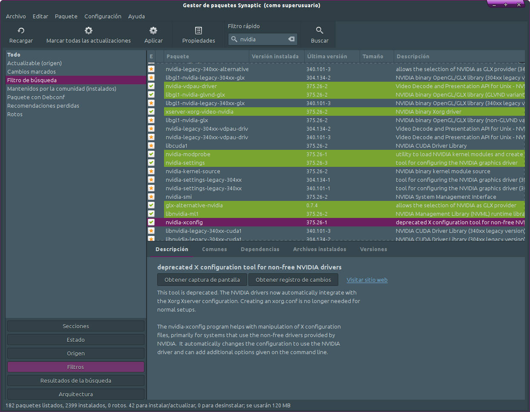Click status star of nvidia-legacy-340xx-vdpau-driv
530x412 pixels.
pyautogui.click(x=151, y=137)
